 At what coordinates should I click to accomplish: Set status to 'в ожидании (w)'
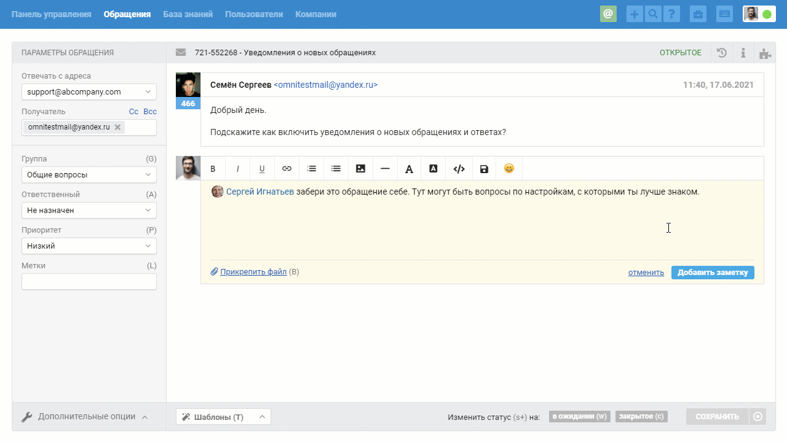pyautogui.click(x=580, y=416)
